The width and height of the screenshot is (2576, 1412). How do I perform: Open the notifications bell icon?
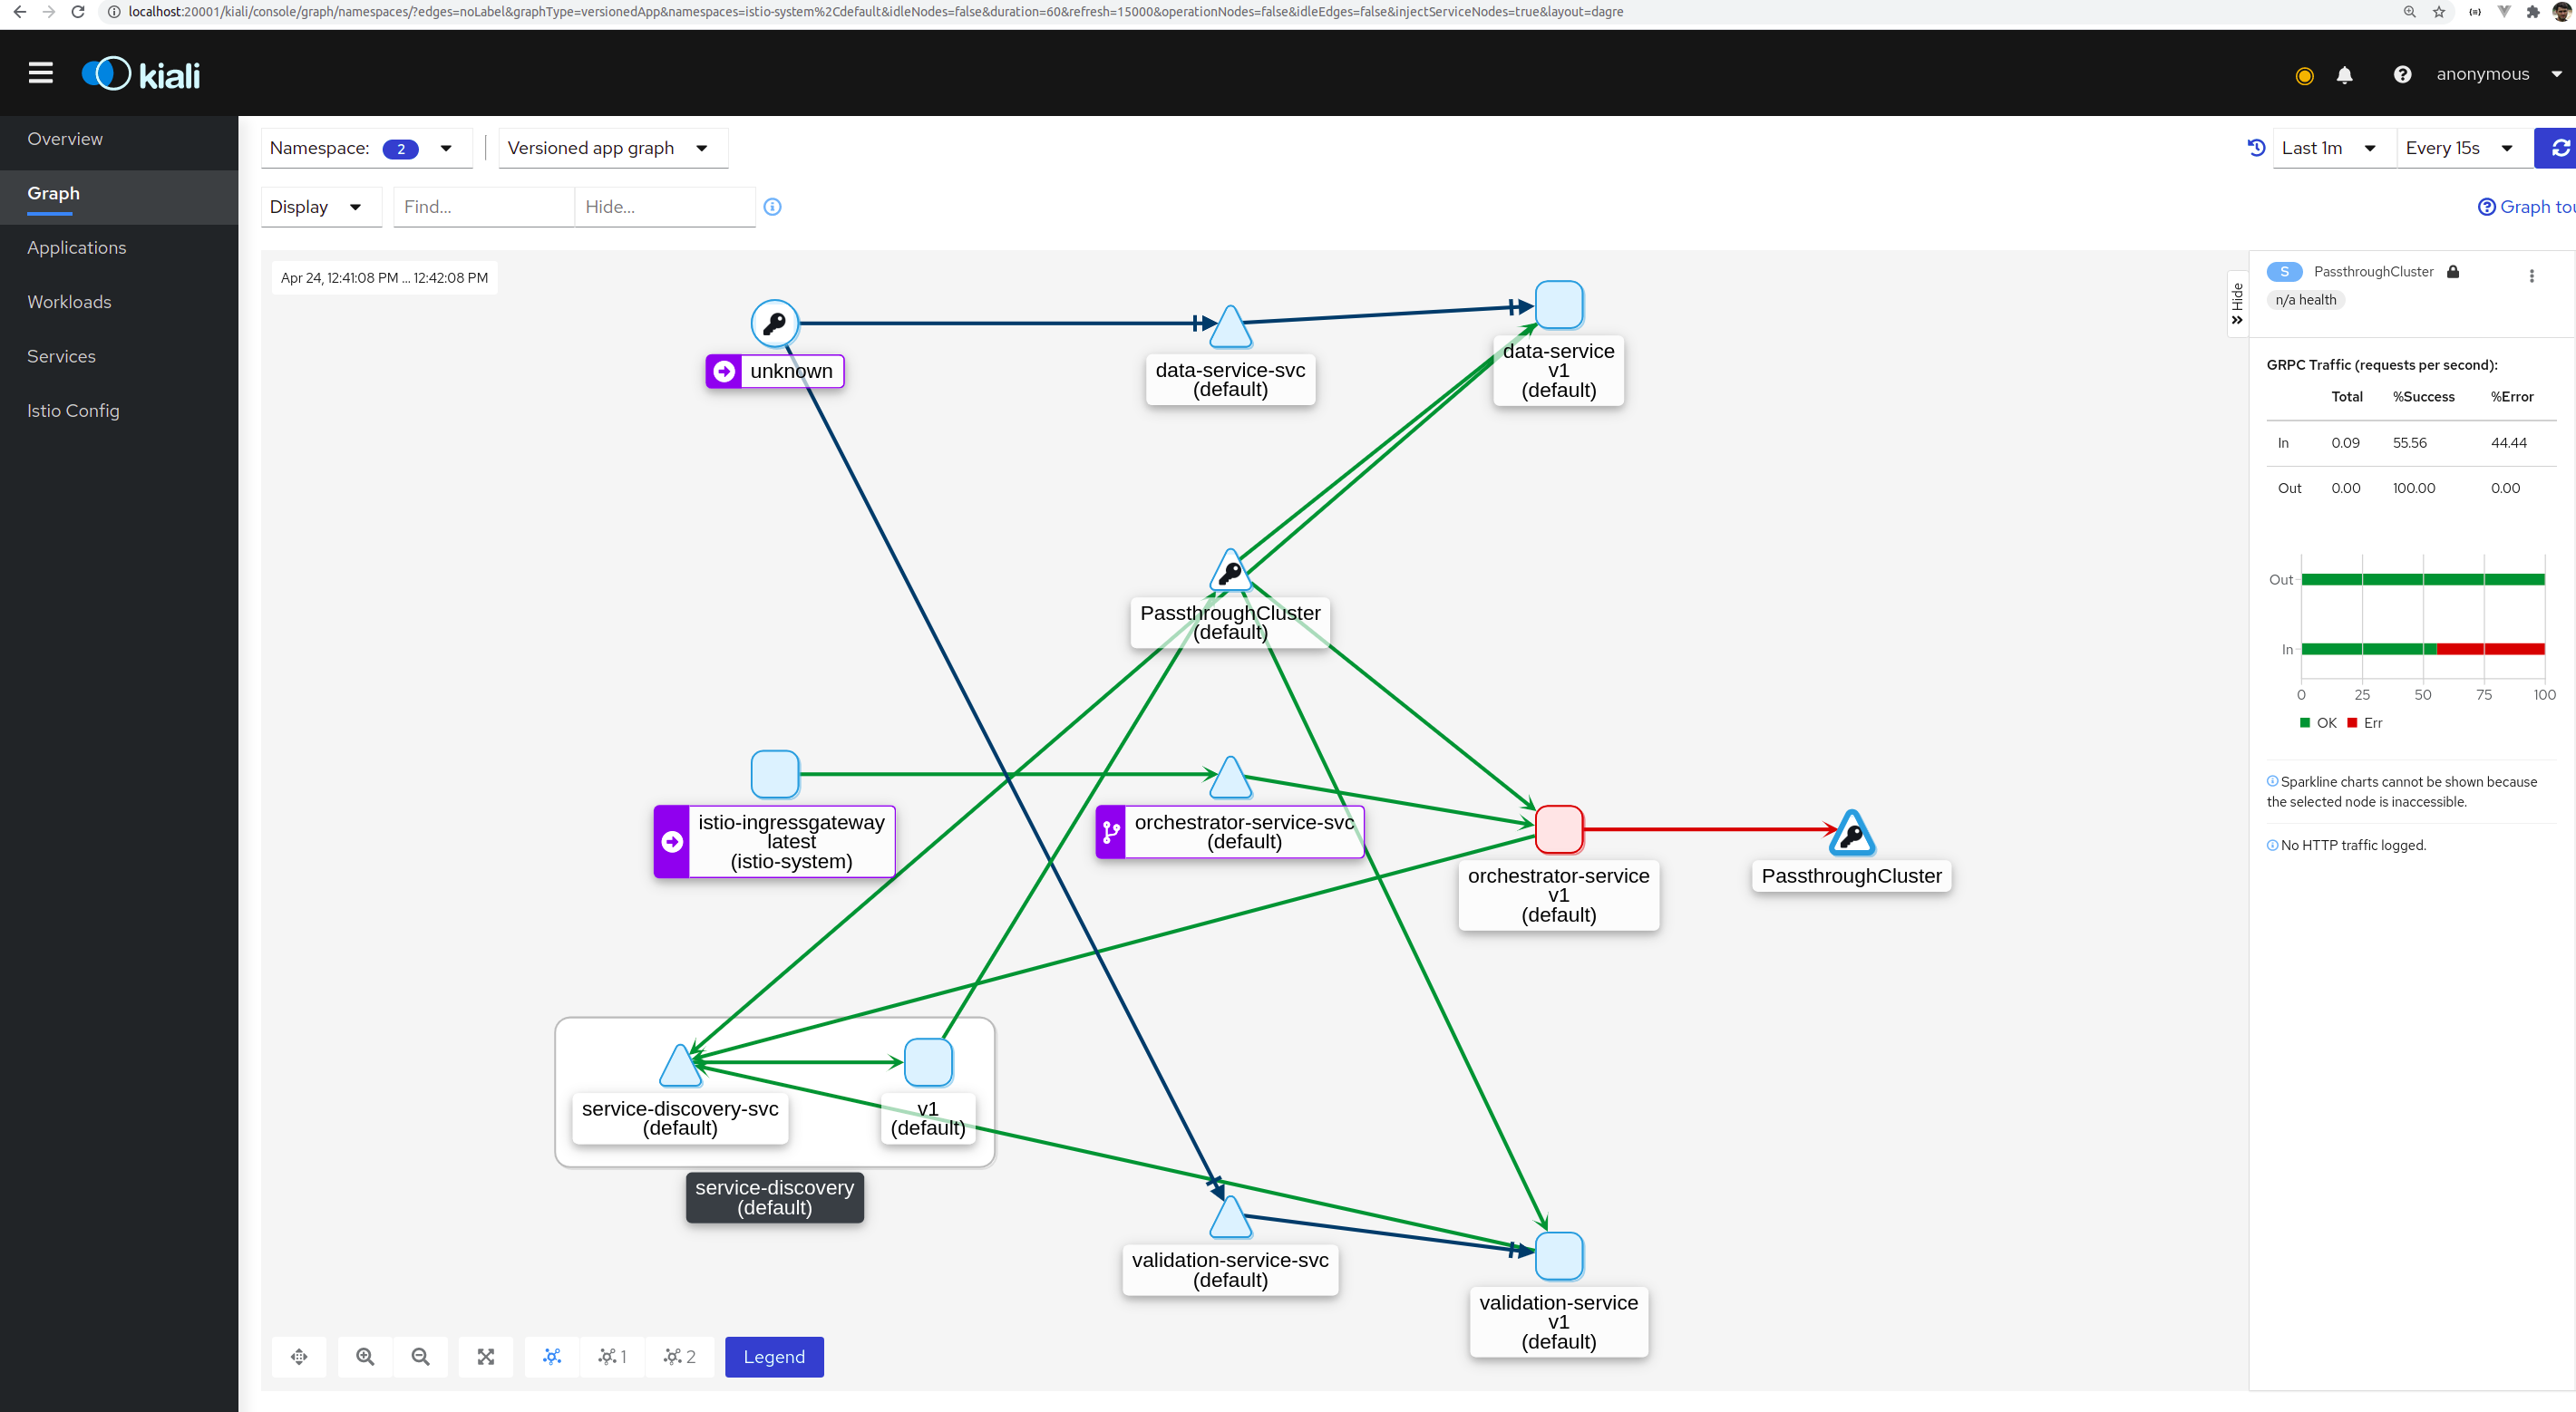[2344, 75]
